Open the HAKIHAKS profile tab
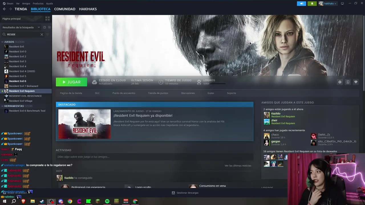 point(88,9)
